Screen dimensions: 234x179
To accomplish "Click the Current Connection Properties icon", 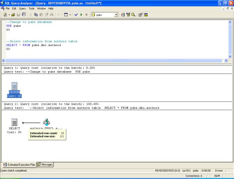I will click(140, 15).
